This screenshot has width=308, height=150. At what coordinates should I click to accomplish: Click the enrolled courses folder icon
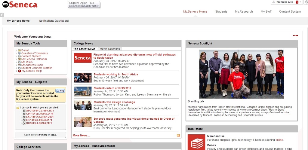pos(18,108)
